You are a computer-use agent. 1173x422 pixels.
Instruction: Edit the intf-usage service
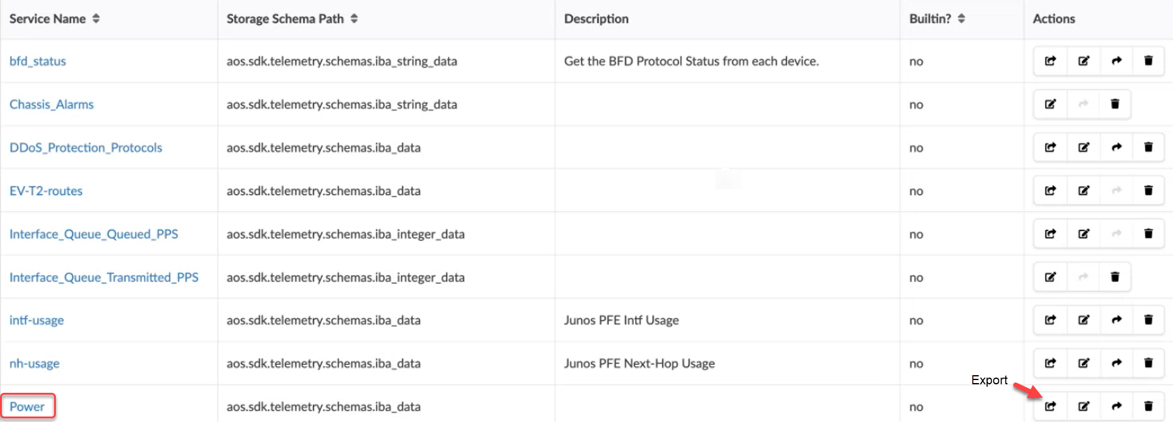(x=1084, y=320)
